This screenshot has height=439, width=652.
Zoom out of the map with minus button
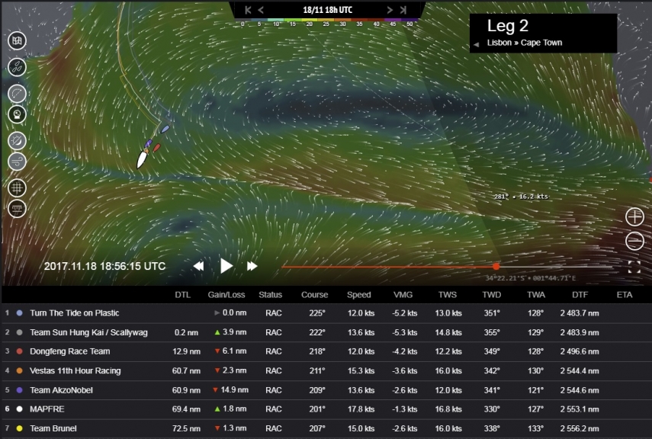(634, 241)
